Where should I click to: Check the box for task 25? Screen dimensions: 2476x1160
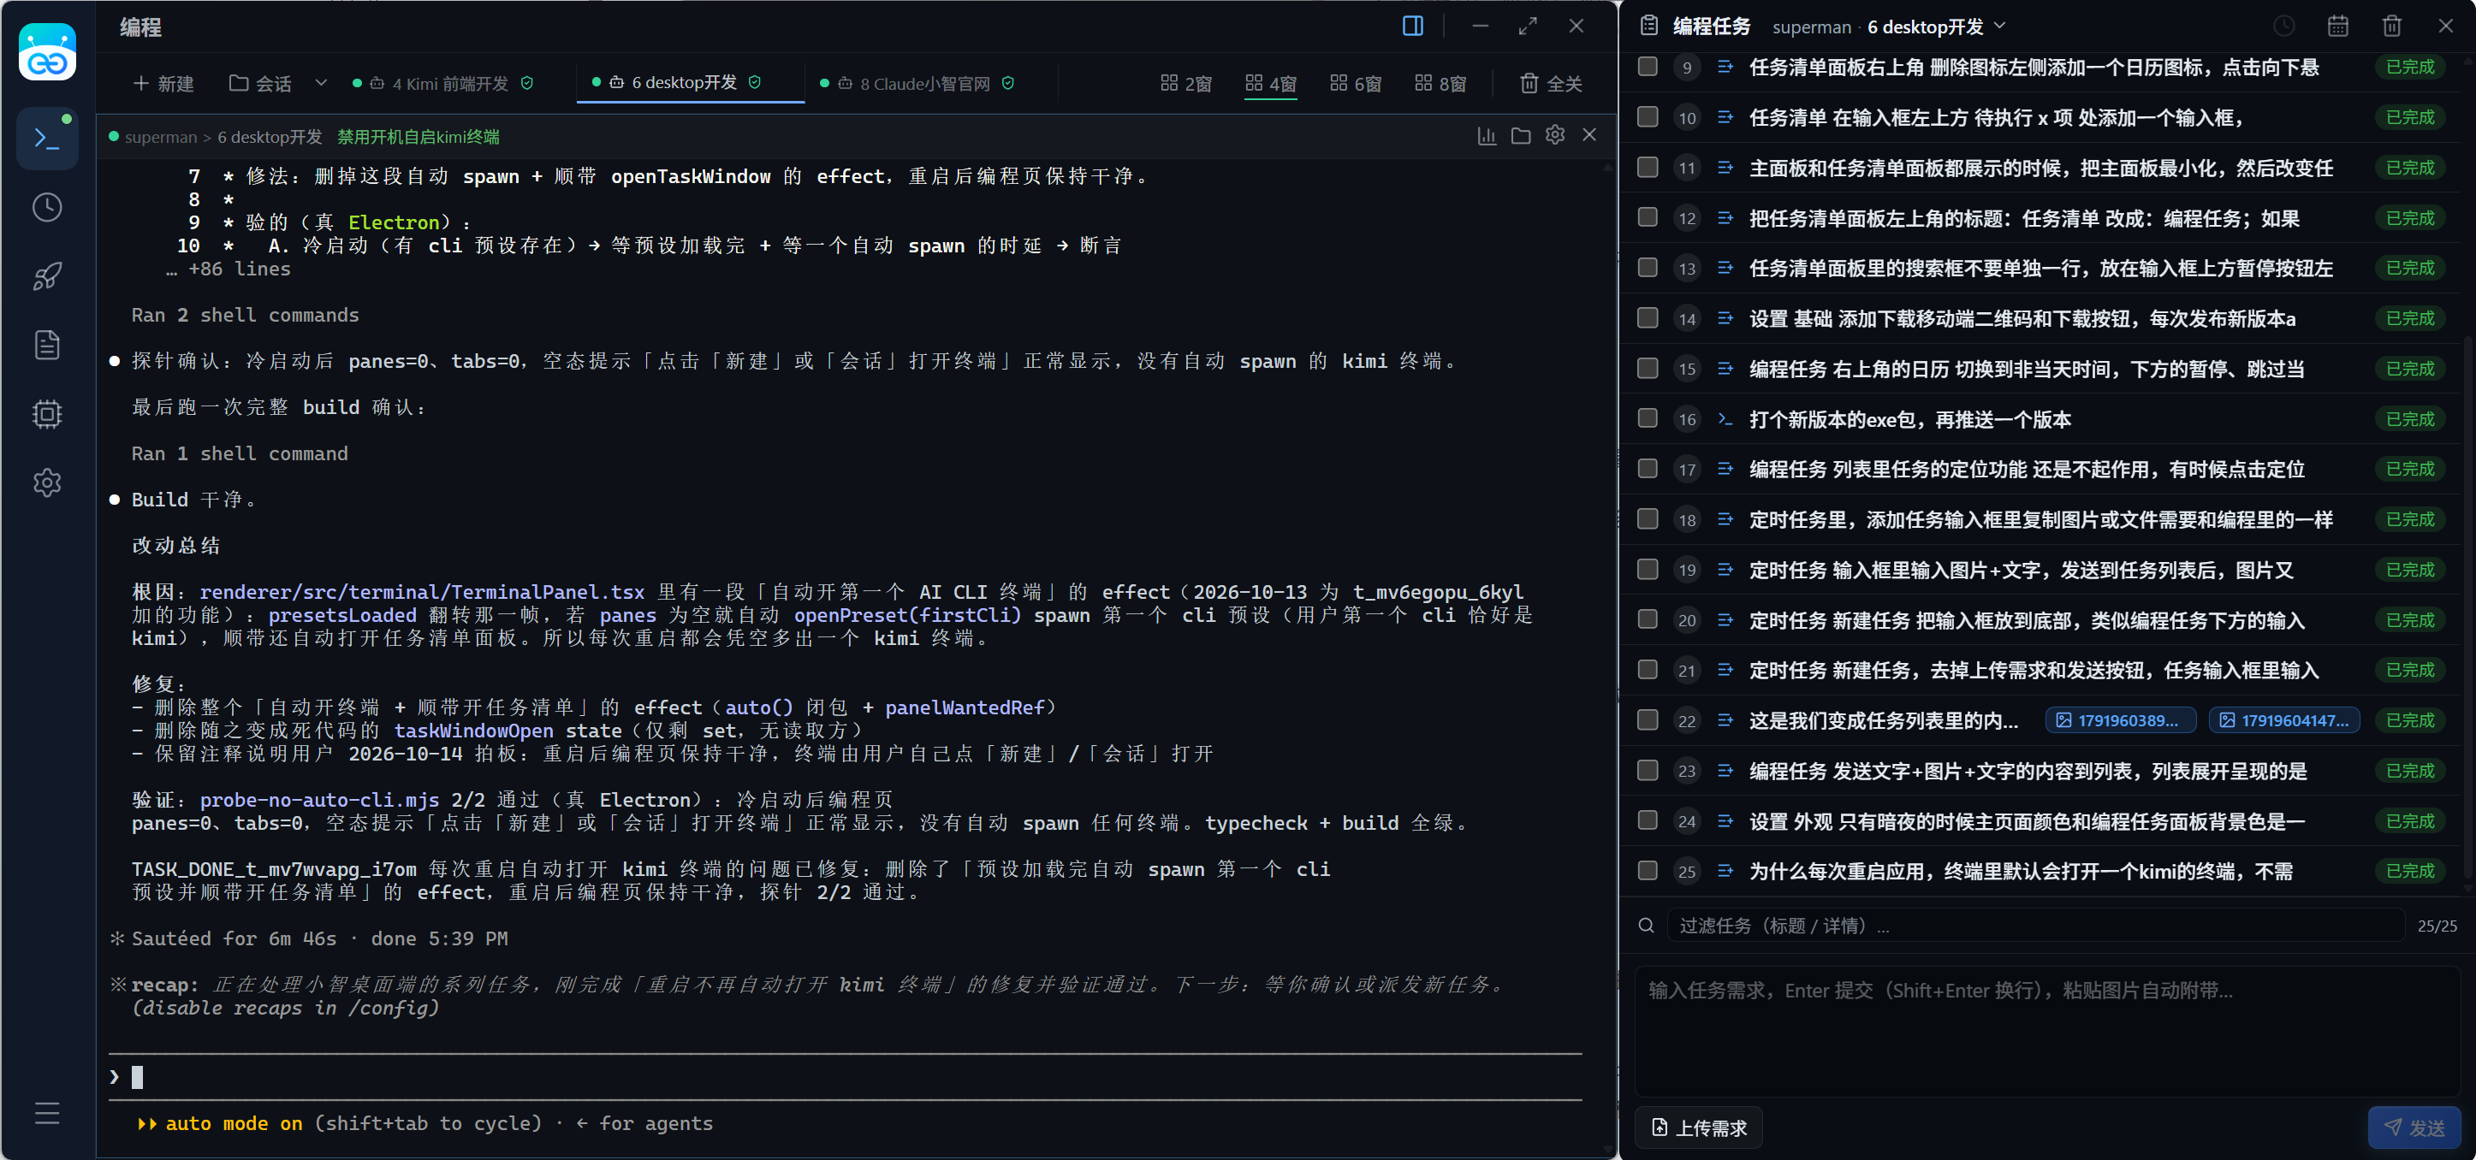[1648, 871]
